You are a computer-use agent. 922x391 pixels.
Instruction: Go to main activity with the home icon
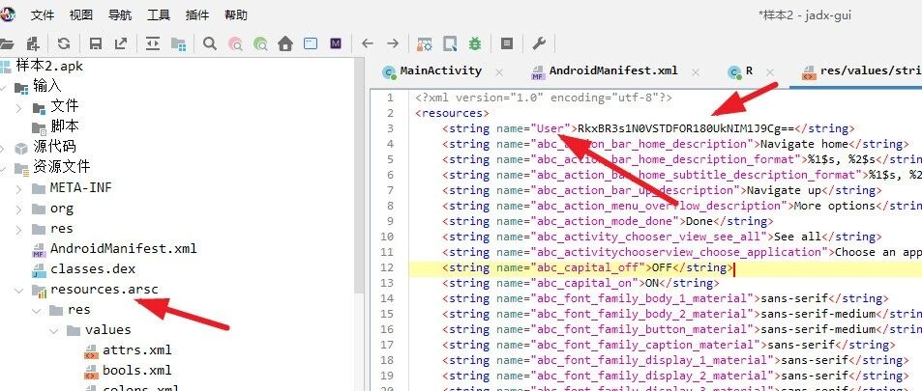click(285, 43)
